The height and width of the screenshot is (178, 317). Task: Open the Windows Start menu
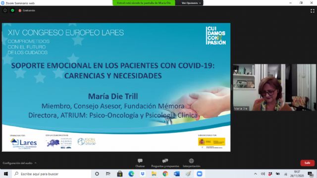tap(6, 174)
